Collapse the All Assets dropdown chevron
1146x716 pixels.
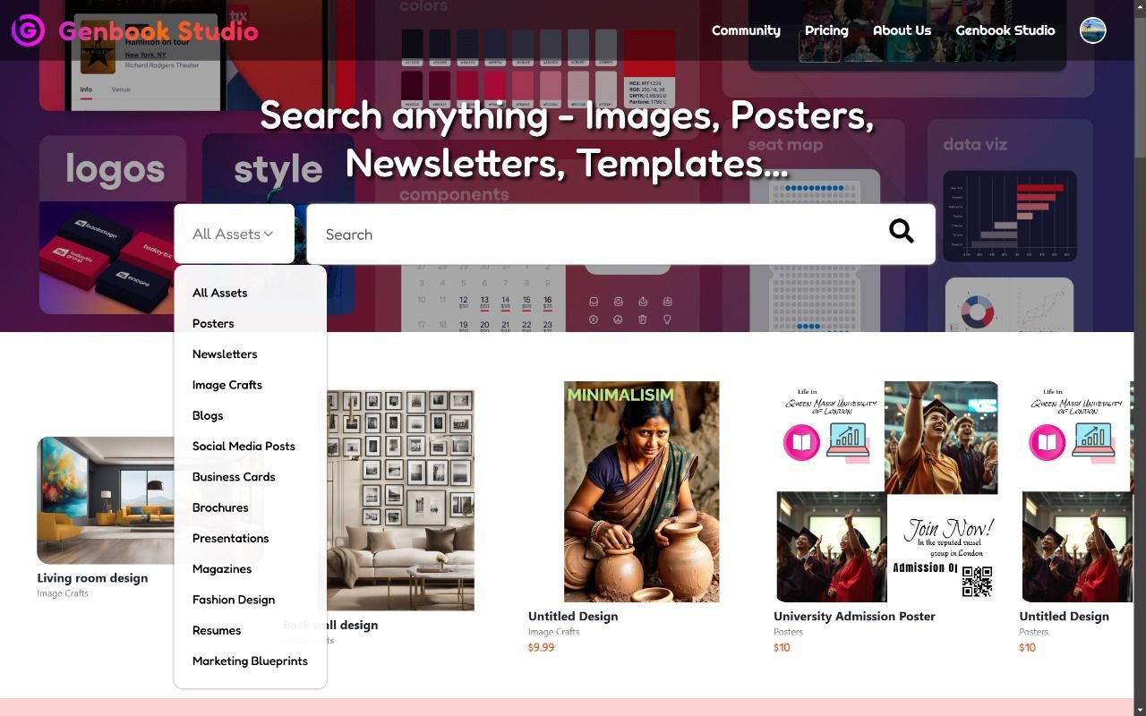point(269,234)
